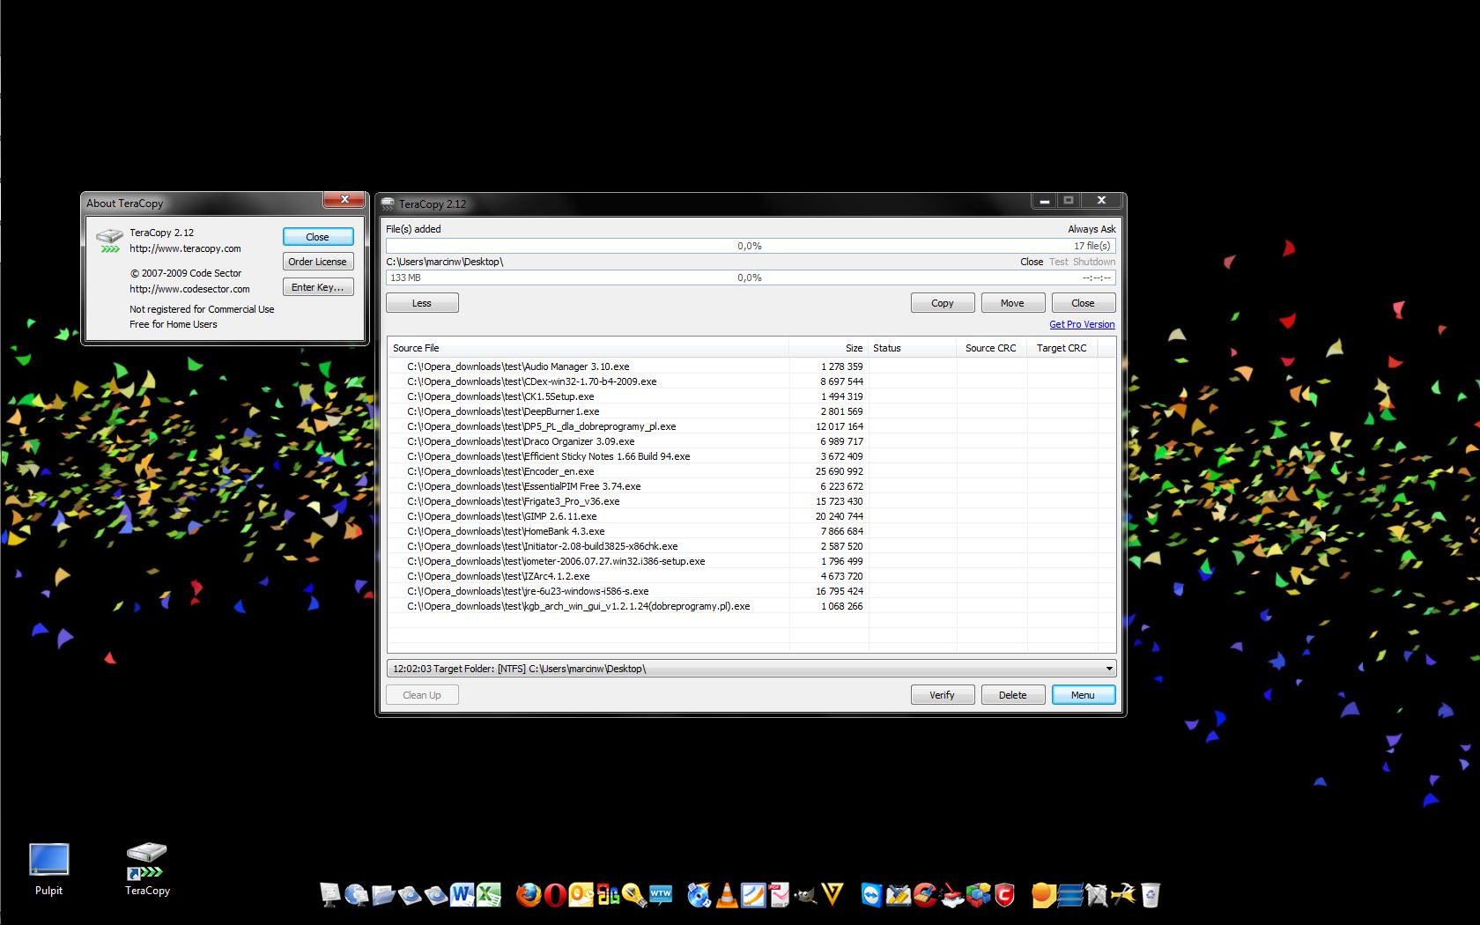
Task: Click the TeraCopy drive icon in About window
Action: point(109,240)
